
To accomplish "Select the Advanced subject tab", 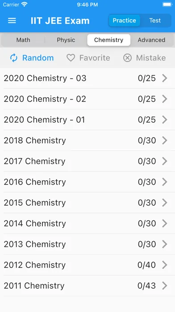I will point(151,40).
